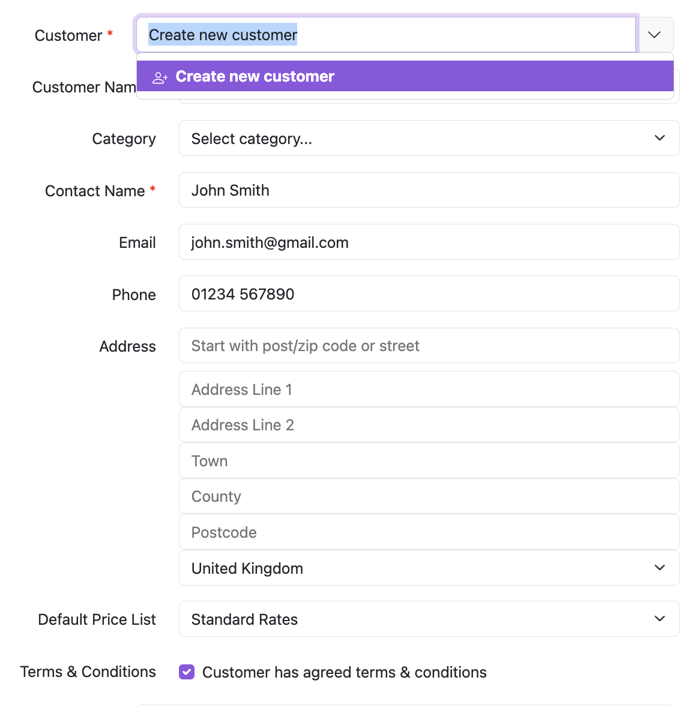688x707 pixels.
Task: Click the Postcode input field
Action: [x=429, y=532]
